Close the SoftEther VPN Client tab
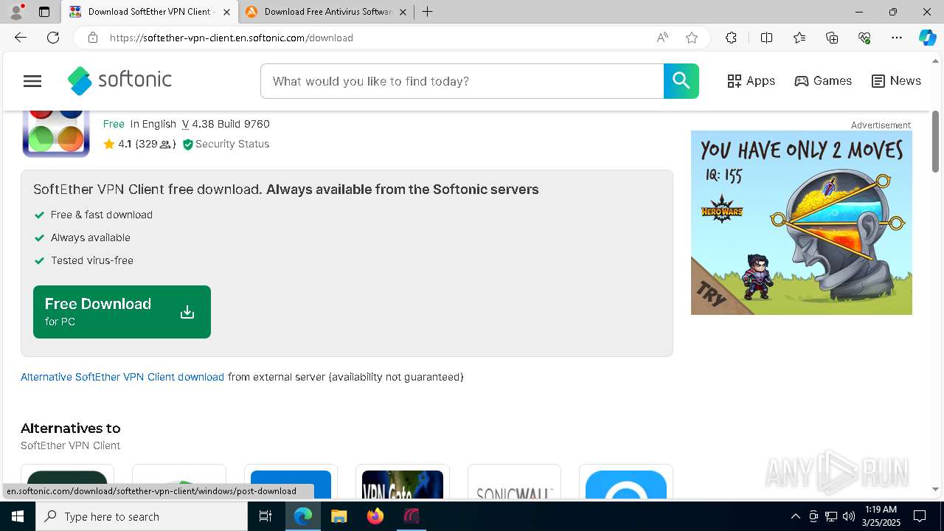944x531 pixels. point(226,12)
